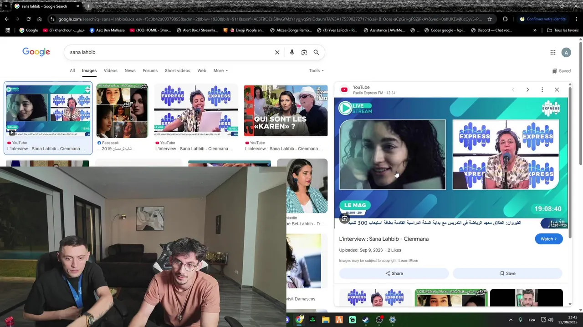583x327 pixels.
Task: Open the Google account avatar
Action: [566, 52]
